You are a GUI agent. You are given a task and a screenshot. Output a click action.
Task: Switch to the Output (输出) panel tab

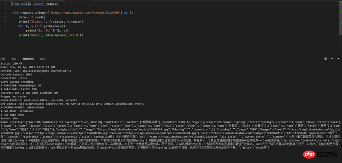point(14,59)
